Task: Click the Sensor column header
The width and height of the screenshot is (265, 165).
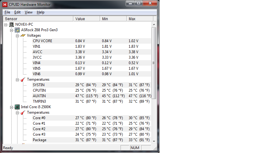Action: [x=38, y=19]
